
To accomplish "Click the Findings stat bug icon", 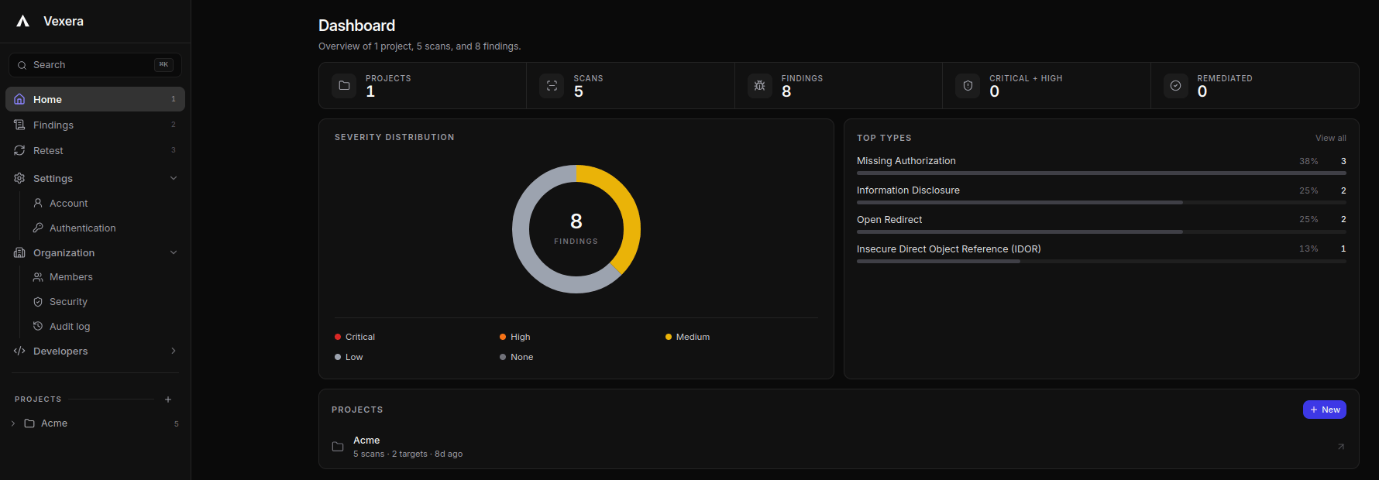I will click(x=760, y=86).
